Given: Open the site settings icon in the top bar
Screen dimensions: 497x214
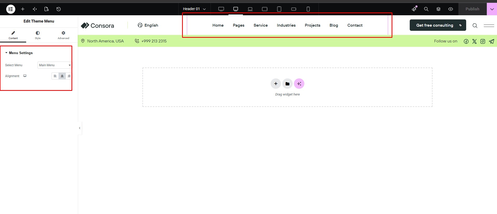Looking at the screenshot, I should tap(35, 9).
